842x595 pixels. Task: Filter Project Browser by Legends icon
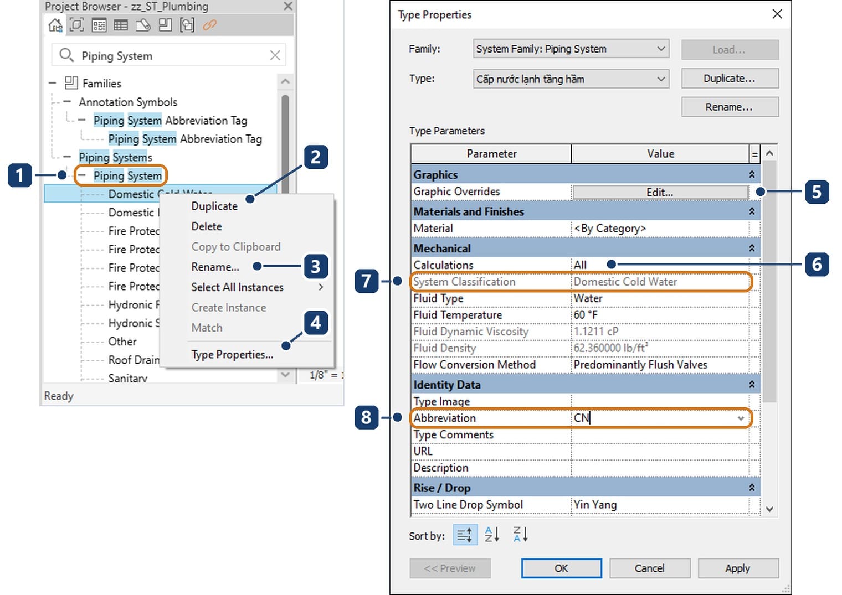pos(99,25)
